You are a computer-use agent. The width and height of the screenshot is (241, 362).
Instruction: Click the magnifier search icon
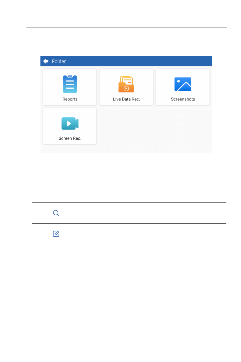56,213
